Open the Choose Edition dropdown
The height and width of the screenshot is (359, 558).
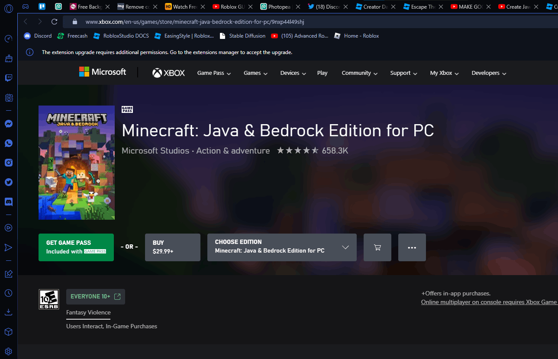click(x=282, y=247)
